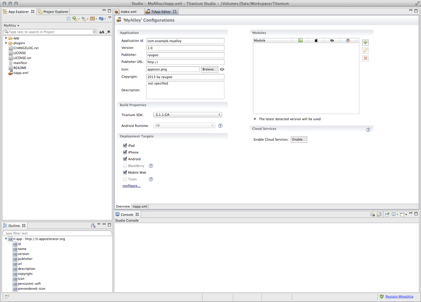Screen dimensions: 421x302
Task: Uncheck the Android deployment target
Action: pos(125,159)
